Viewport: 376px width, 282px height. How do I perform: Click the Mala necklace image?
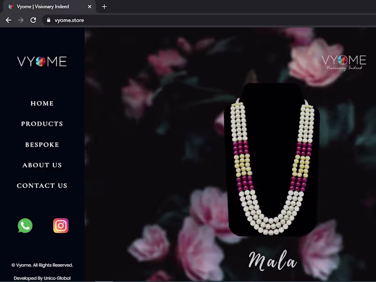pyautogui.click(x=272, y=160)
